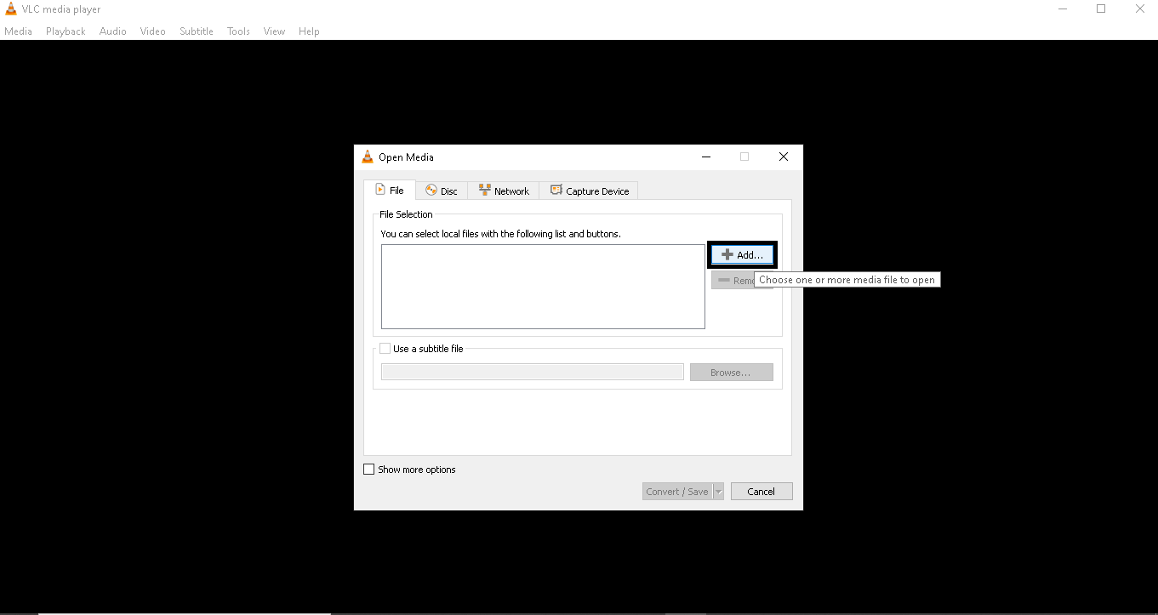
Task: Click the VLC cone icon in Open Media title bar
Action: (x=368, y=157)
